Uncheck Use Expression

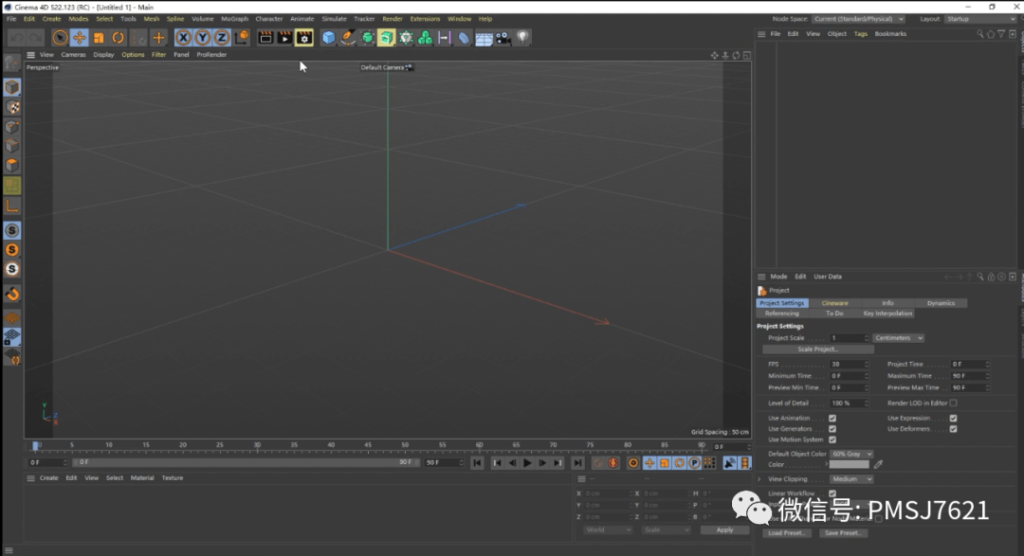(954, 419)
